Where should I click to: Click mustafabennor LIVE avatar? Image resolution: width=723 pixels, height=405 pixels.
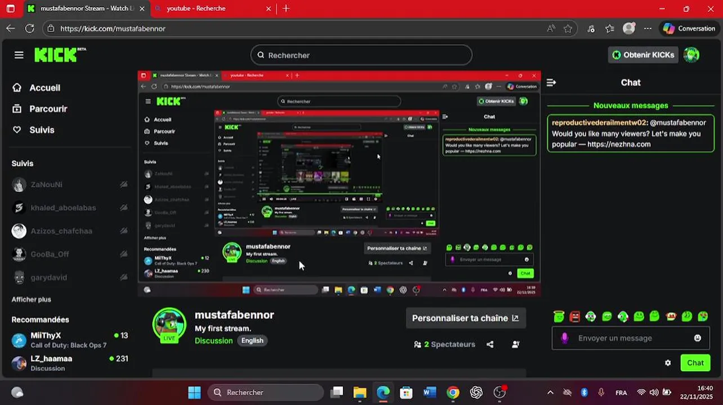[169, 325]
